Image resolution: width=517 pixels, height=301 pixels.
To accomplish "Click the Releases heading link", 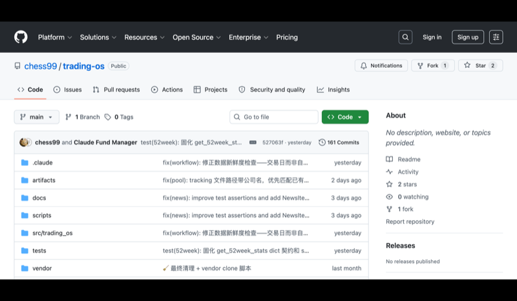I will 400,245.
